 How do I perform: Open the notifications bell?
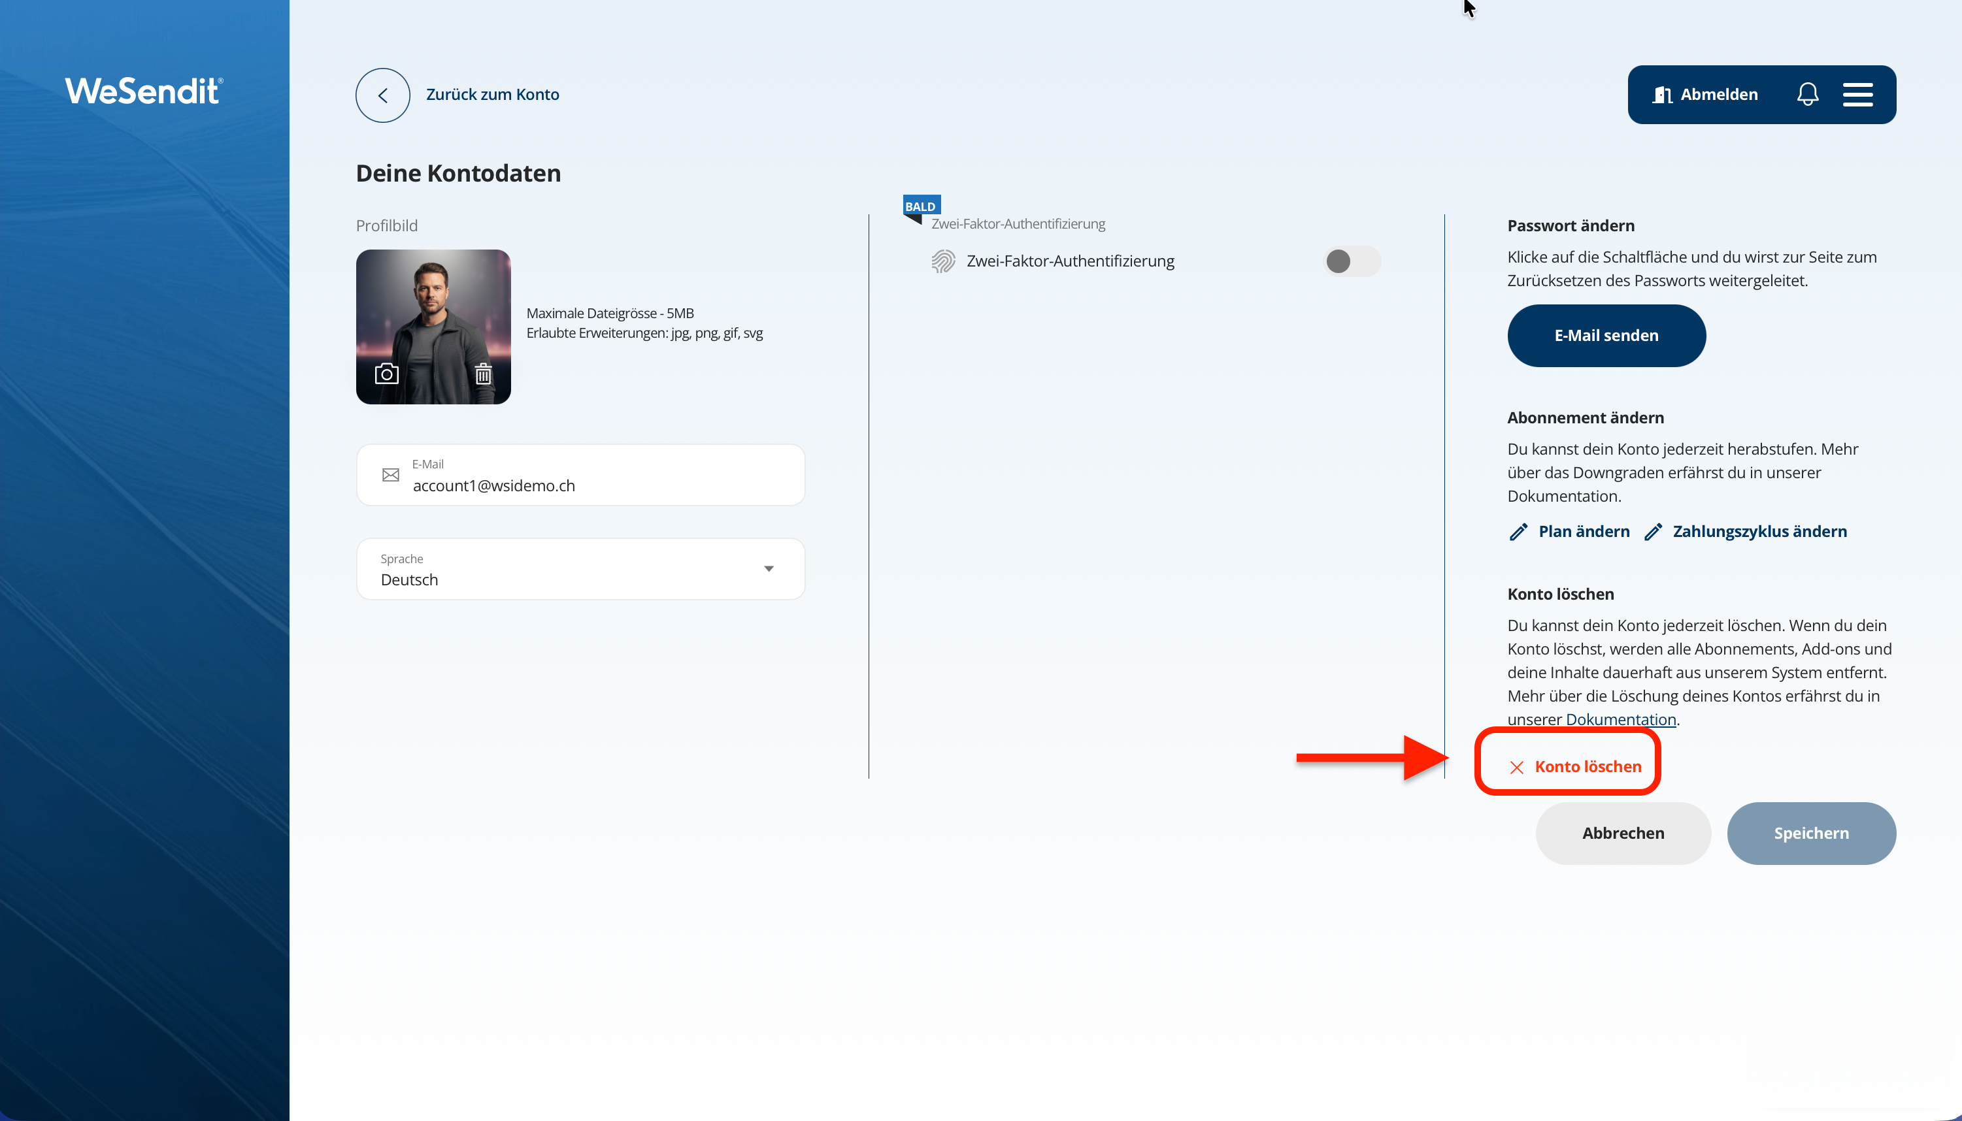pos(1807,95)
